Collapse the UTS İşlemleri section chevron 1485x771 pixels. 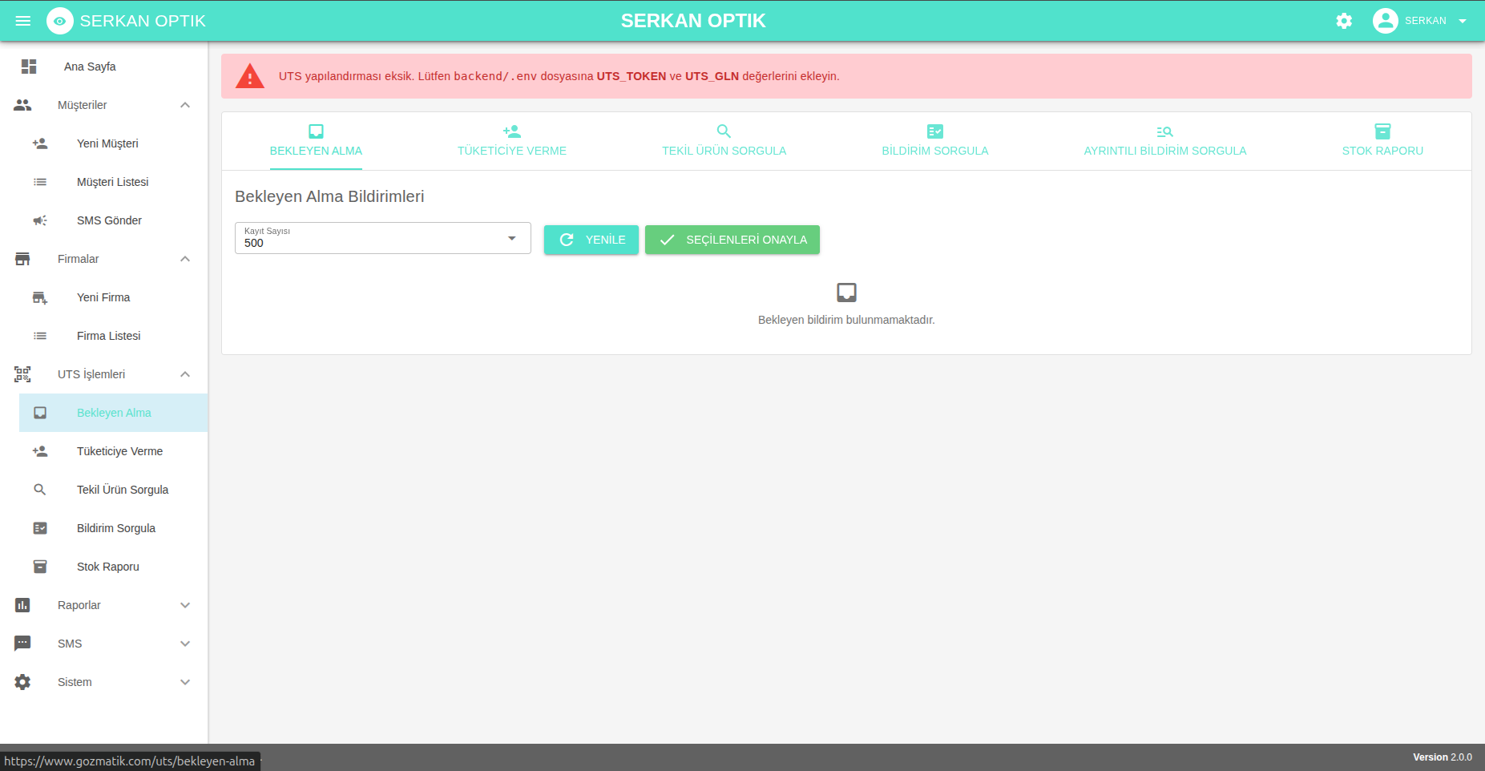click(x=185, y=374)
